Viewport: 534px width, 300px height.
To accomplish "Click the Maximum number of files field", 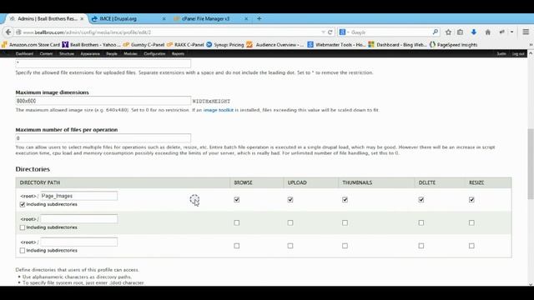I will click(103, 138).
